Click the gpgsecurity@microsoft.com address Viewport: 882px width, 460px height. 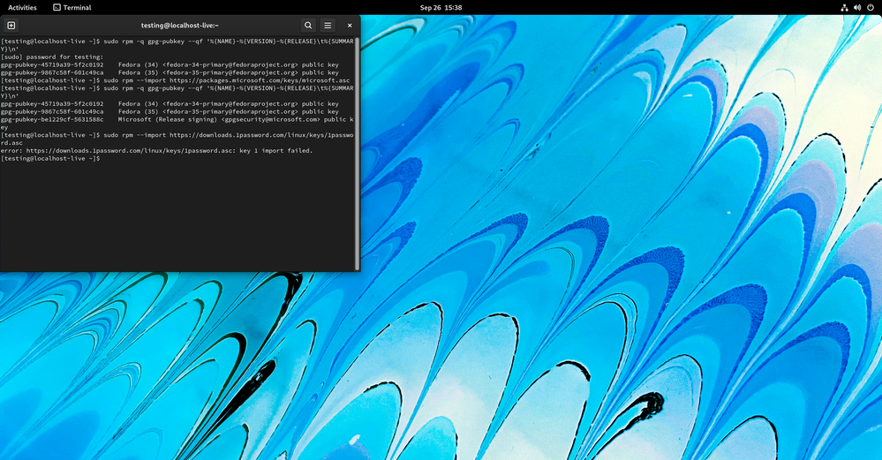[271, 119]
